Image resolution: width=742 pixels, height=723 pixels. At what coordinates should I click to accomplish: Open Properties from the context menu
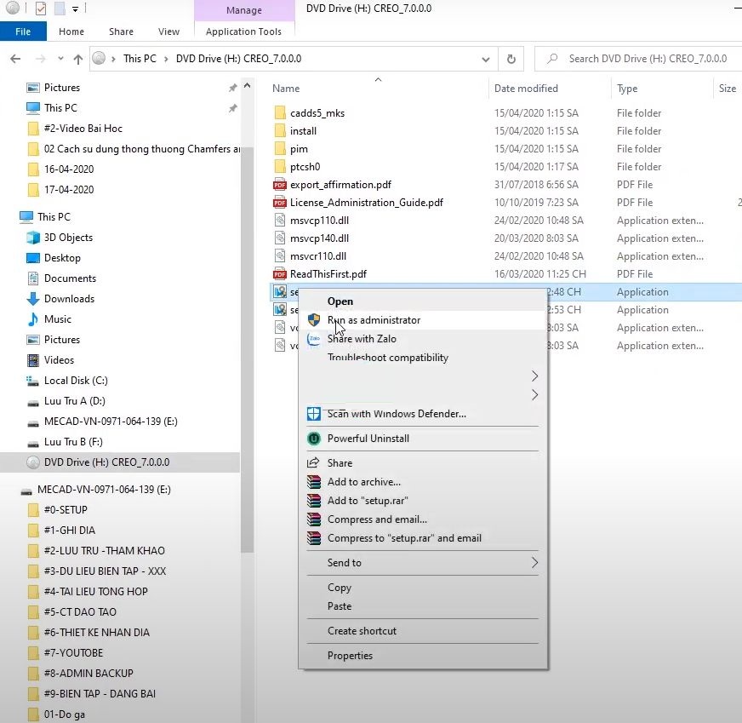tap(423, 655)
